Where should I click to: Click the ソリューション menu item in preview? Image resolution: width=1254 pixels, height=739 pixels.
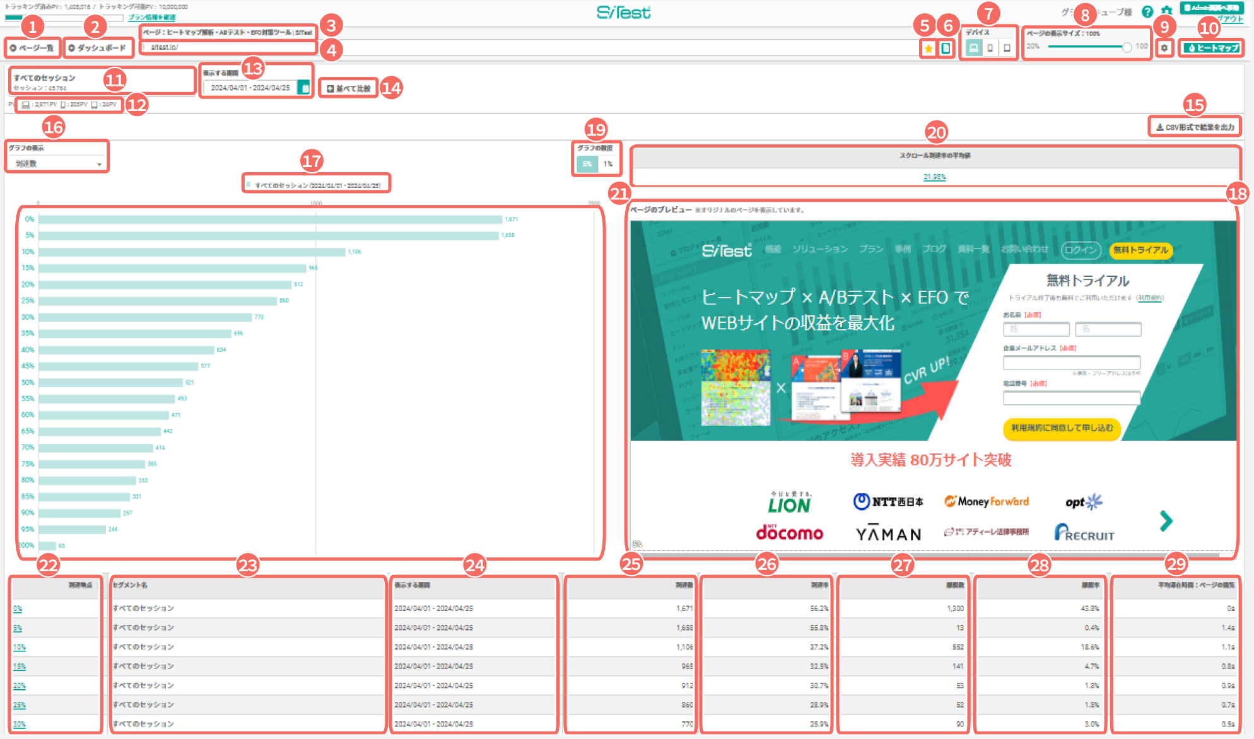pos(820,249)
